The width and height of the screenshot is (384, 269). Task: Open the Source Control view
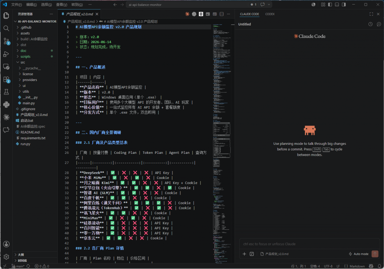(x=6, y=41)
